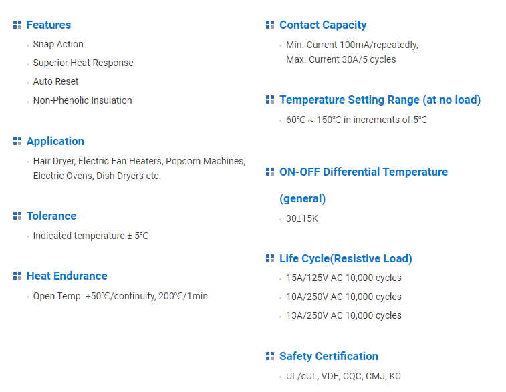Click the Superior Heat Response item
506x392 pixels.
pyautogui.click(x=83, y=63)
